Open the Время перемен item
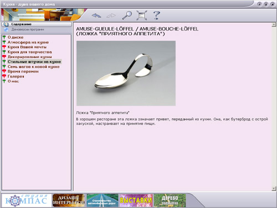The height and width of the screenshot is (208, 277). pyautogui.click(x=23, y=72)
